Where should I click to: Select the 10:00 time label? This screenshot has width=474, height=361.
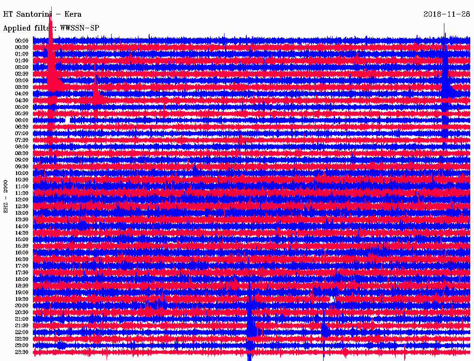[22, 173]
